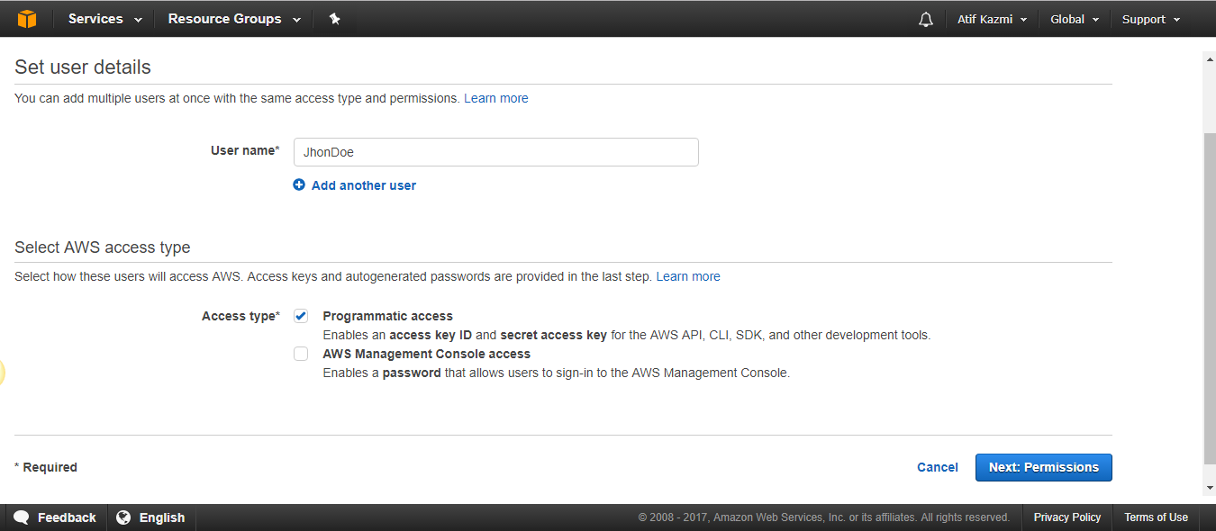1216x531 pixels.
Task: Click the User name input field
Action: pyautogui.click(x=496, y=152)
